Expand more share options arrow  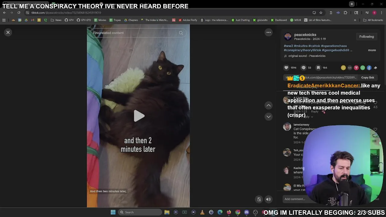click(375, 68)
